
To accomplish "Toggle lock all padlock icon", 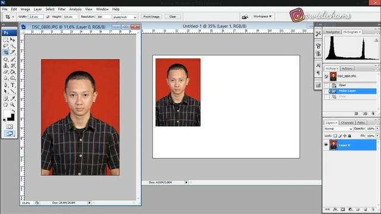I will tap(349, 136).
